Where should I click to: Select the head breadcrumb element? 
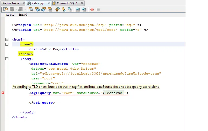(23, 15)
